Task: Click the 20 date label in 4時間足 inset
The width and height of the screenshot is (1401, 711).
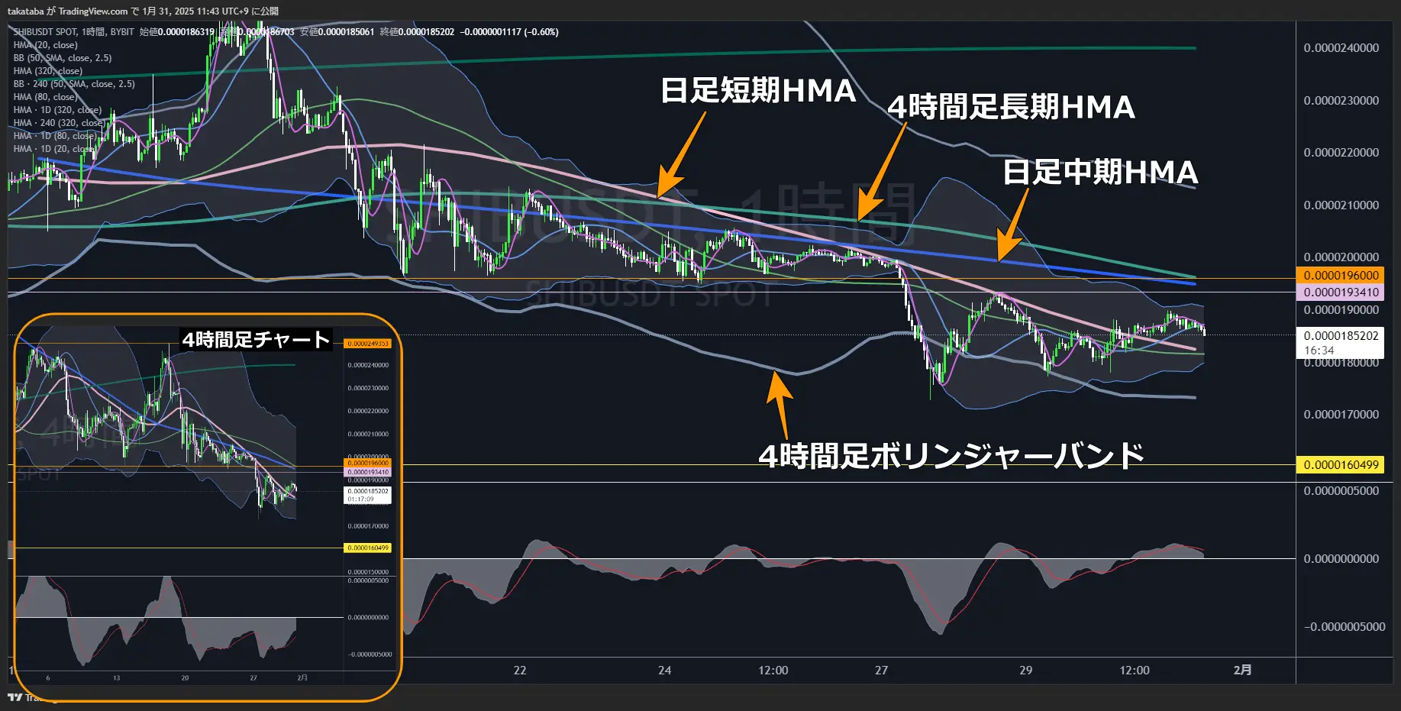Action: point(185,678)
